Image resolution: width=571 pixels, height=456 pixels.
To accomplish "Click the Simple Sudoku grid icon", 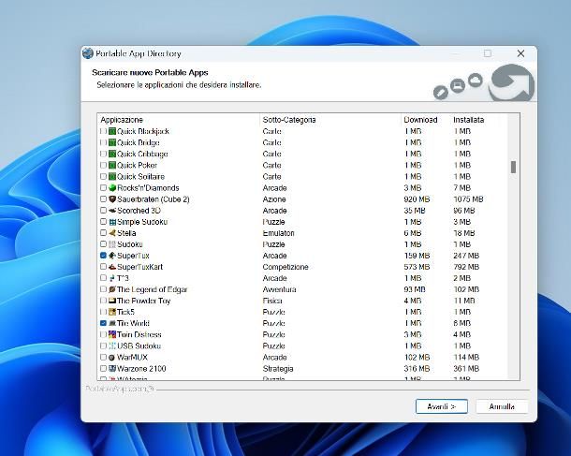I will [x=112, y=222].
